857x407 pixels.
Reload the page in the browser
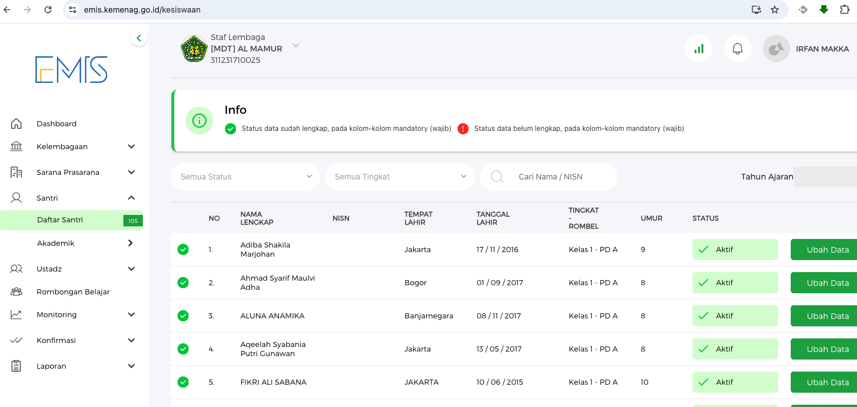click(48, 10)
